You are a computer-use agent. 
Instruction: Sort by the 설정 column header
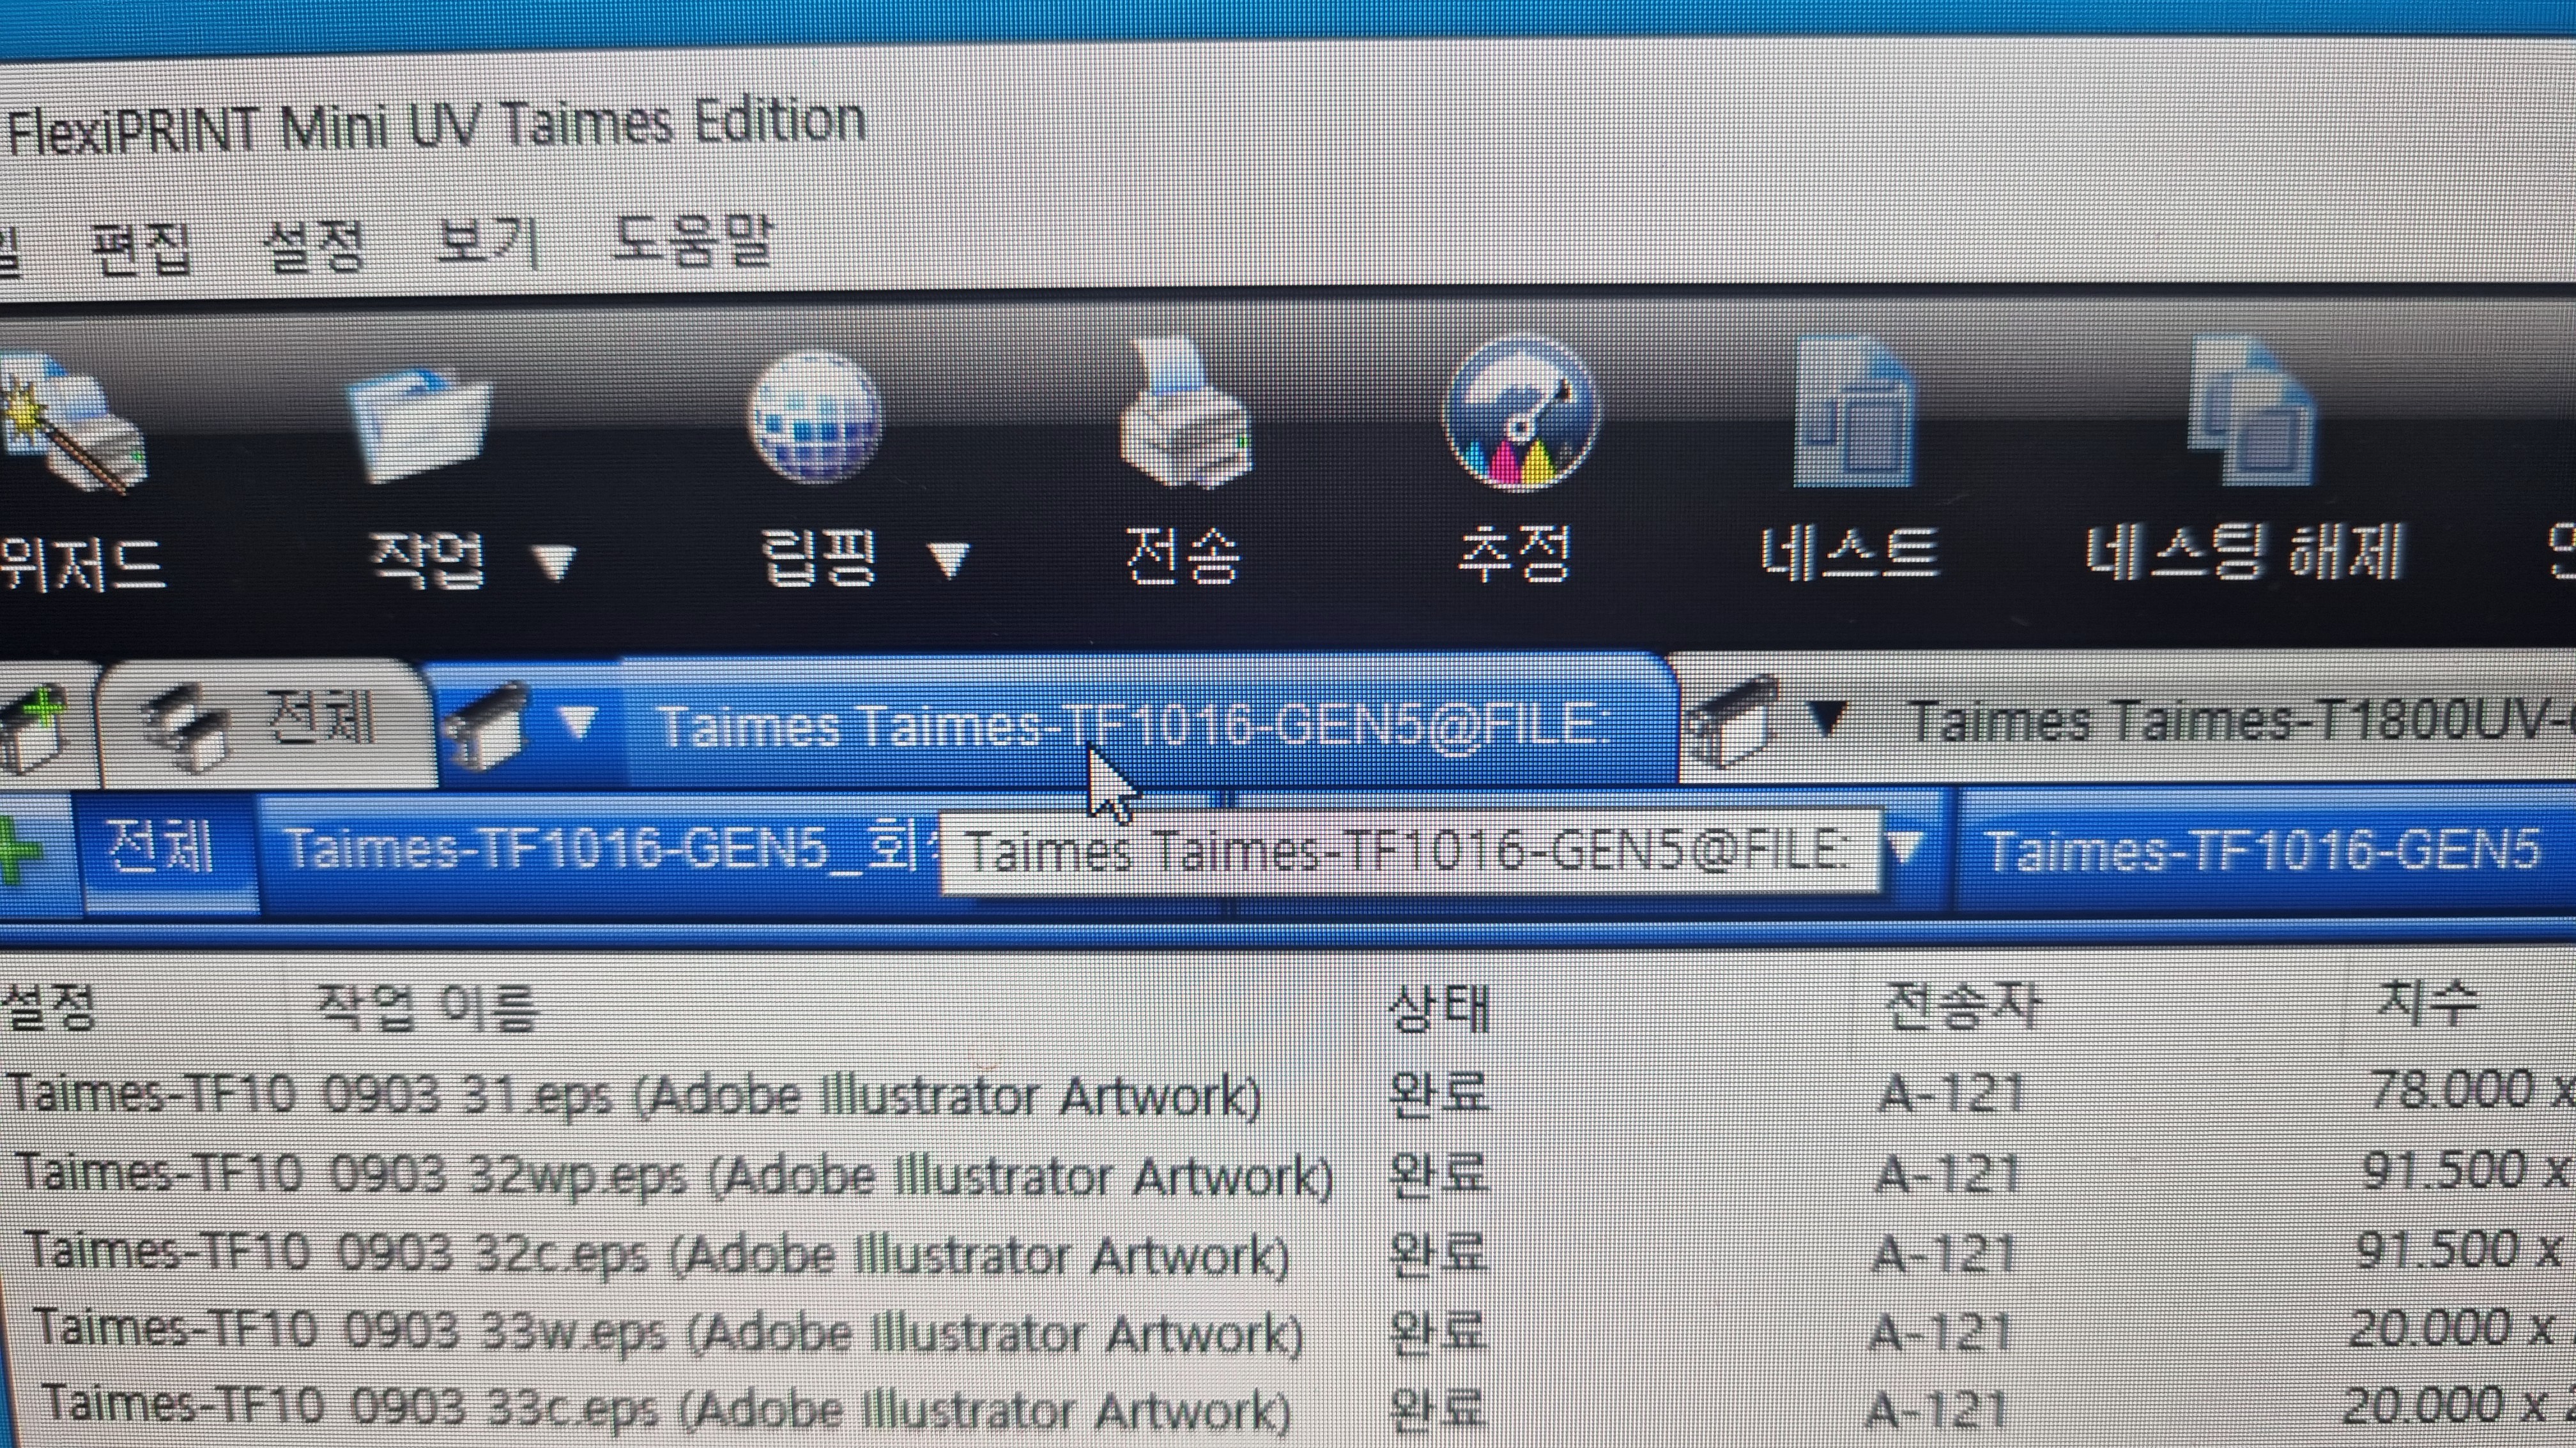point(48,1006)
